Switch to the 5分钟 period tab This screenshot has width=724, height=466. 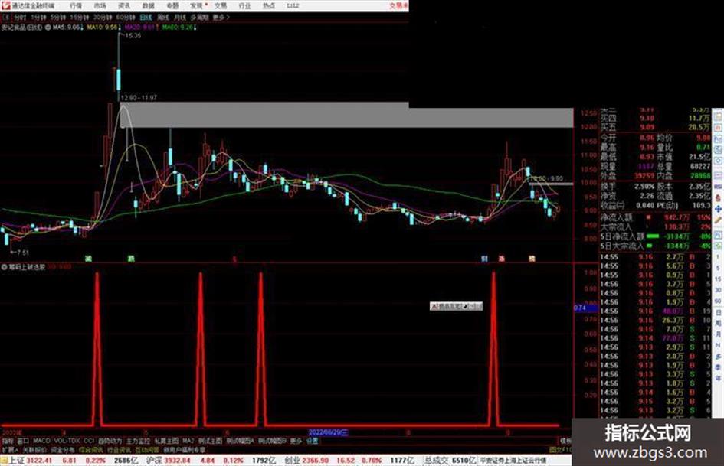58,18
